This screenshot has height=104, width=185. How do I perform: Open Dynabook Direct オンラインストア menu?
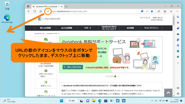coord(109,28)
